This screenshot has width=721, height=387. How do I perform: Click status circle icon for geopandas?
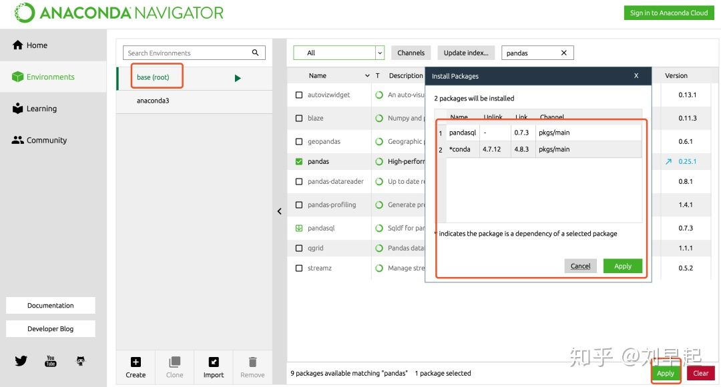[379, 142]
